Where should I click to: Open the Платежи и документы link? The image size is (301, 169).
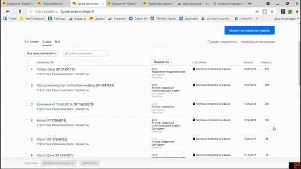coord(222,42)
